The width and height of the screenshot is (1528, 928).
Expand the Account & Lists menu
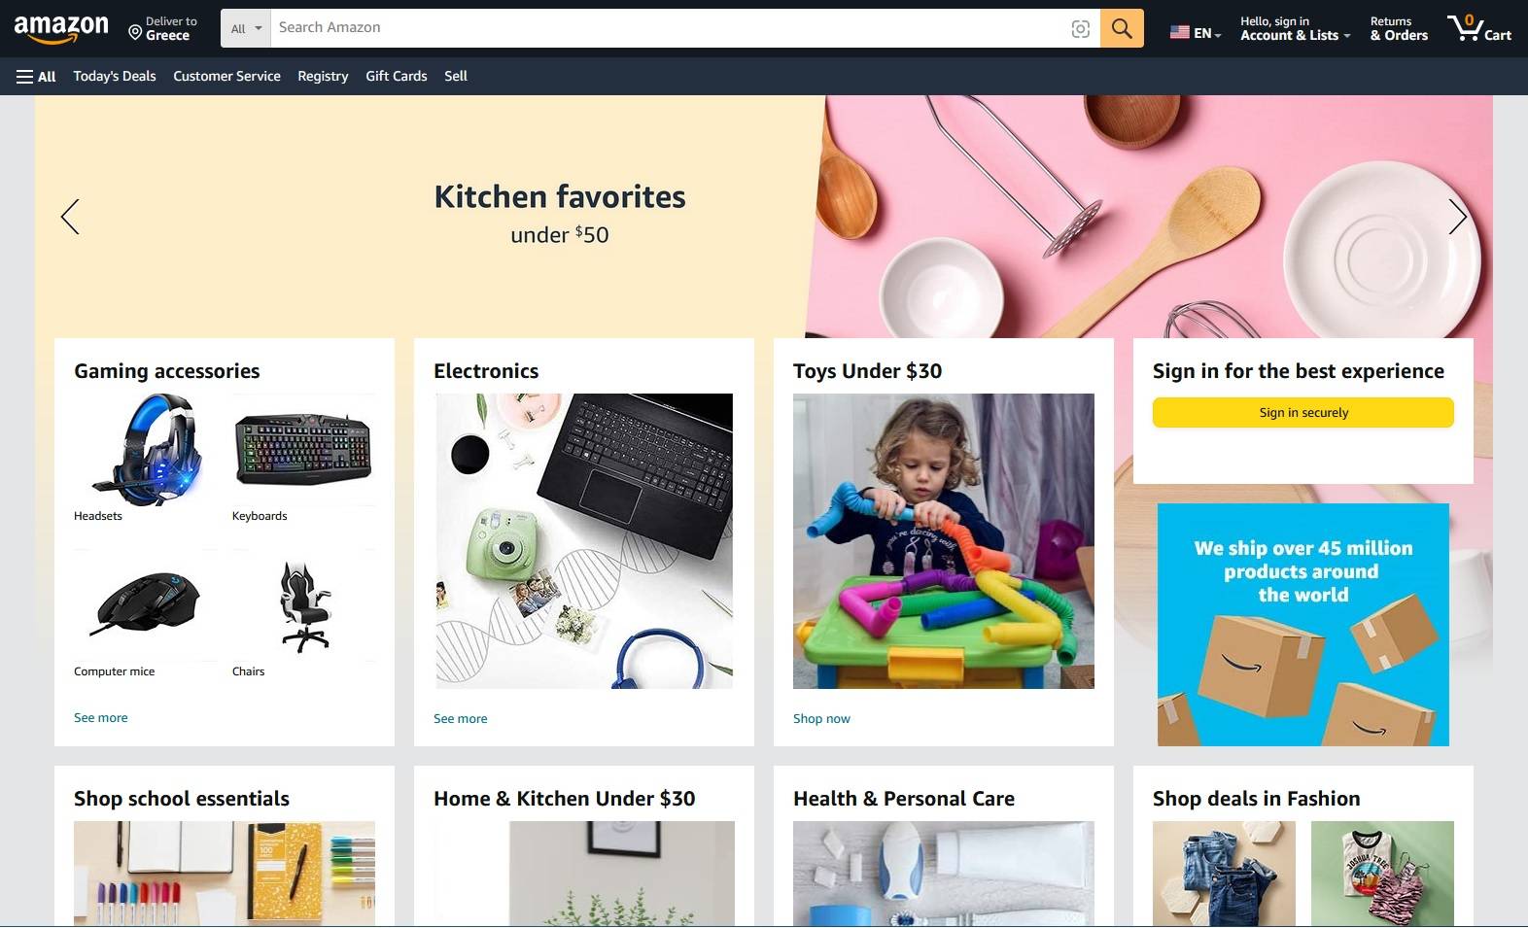point(1295,28)
